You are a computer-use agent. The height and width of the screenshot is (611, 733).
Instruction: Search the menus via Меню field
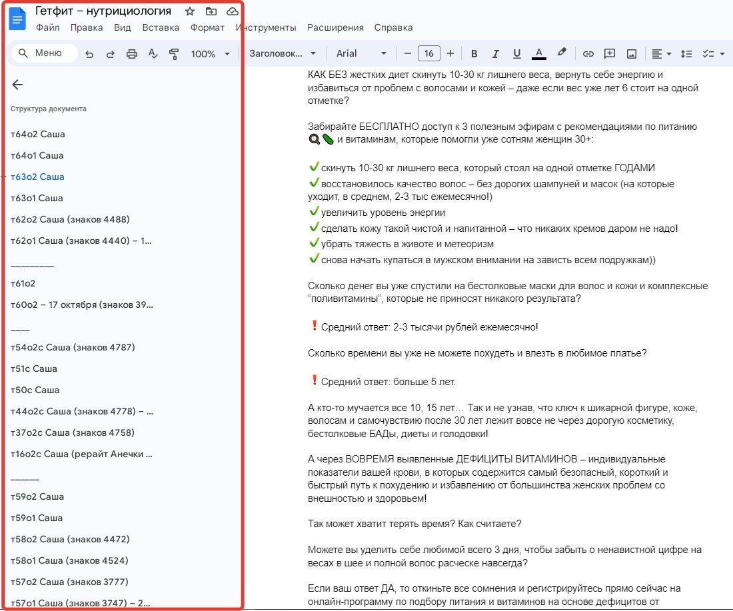(45, 53)
